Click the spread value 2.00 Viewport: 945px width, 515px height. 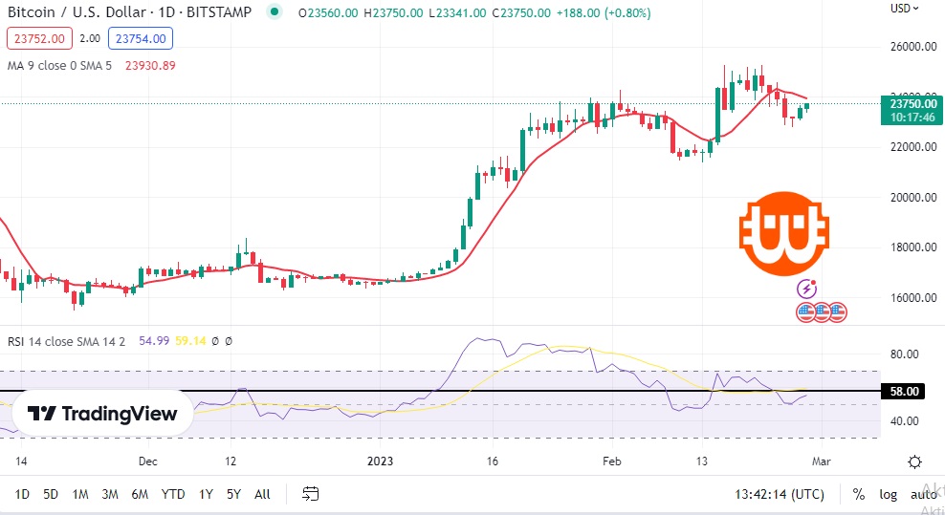pyautogui.click(x=90, y=38)
